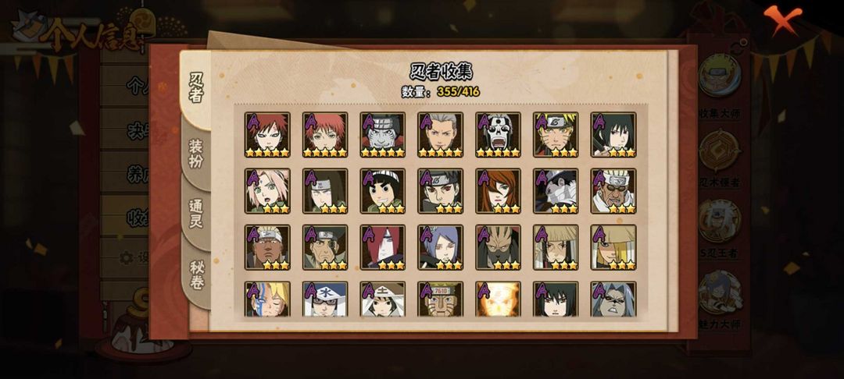Select the purple-haired Konan ninja card

click(x=441, y=247)
